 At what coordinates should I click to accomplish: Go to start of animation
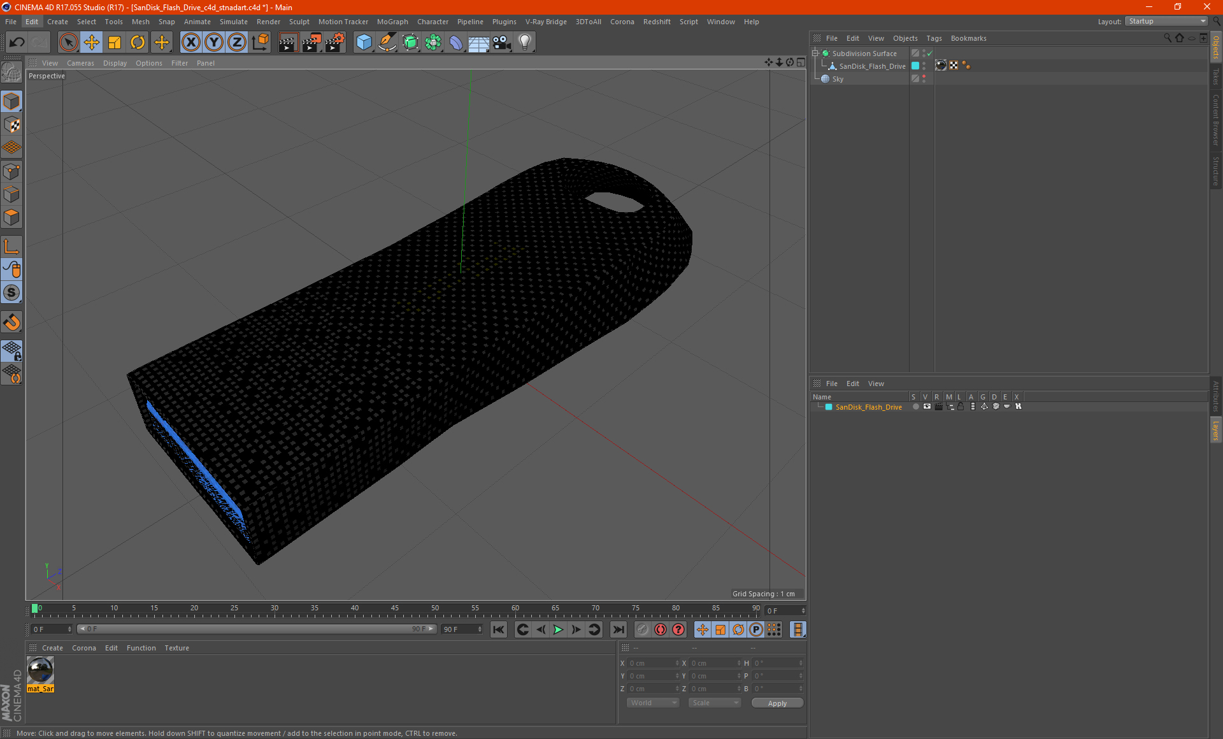pyautogui.click(x=499, y=629)
